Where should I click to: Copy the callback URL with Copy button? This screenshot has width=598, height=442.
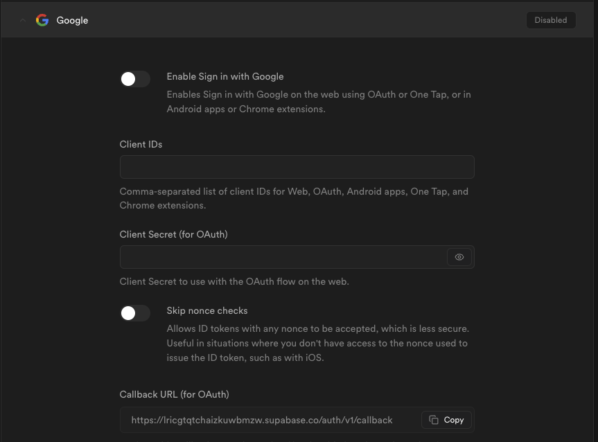446,420
